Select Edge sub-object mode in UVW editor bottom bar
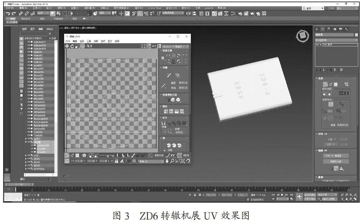This screenshot has height=222, width=361. [72, 155]
